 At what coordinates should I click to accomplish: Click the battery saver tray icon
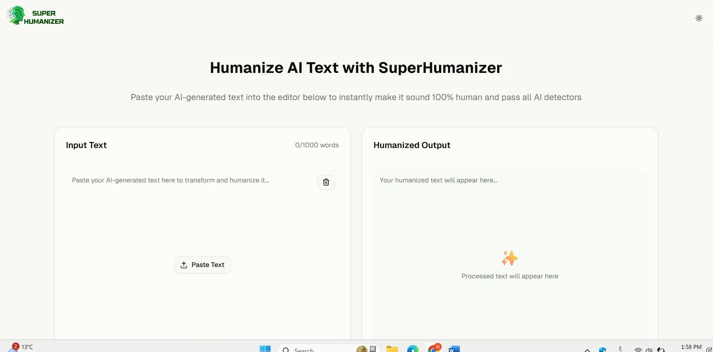(x=662, y=350)
